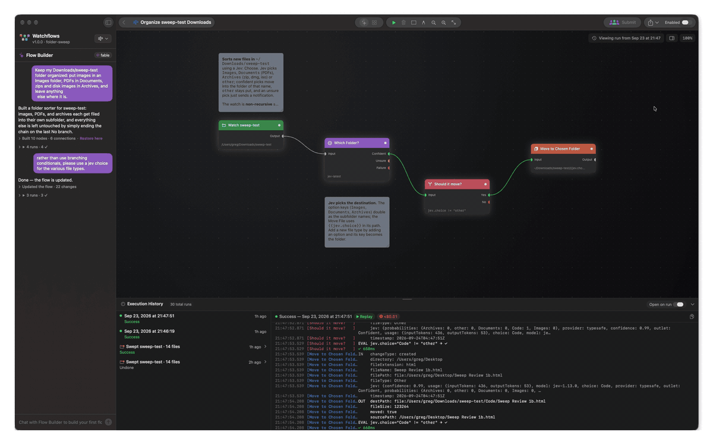Select the run from 21:46:19
The width and height of the screenshot is (713, 445).
(x=193, y=334)
